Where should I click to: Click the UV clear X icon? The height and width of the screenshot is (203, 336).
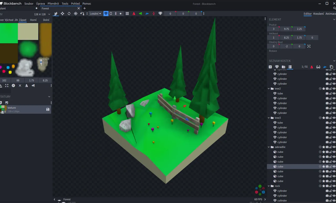20,86
